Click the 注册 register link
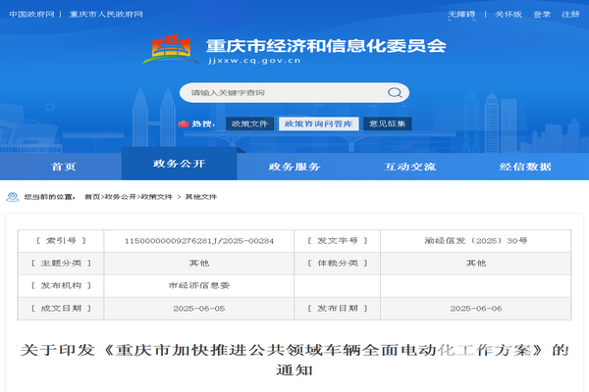Screen dimensions: 589x392 click(x=570, y=15)
